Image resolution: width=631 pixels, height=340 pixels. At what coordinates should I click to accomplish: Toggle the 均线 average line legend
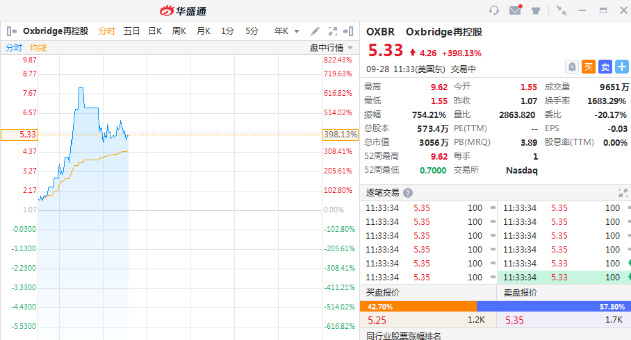click(38, 48)
